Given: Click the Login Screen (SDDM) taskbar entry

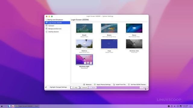Looking at the screenshot, I should pyautogui.click(x=27, y=106).
